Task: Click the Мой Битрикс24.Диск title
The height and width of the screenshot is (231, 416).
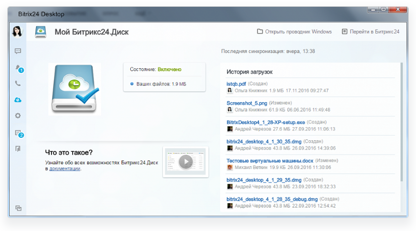Action: (x=91, y=32)
